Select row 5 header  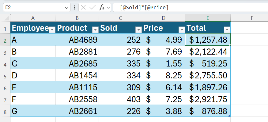pyautogui.click(x=5, y=75)
